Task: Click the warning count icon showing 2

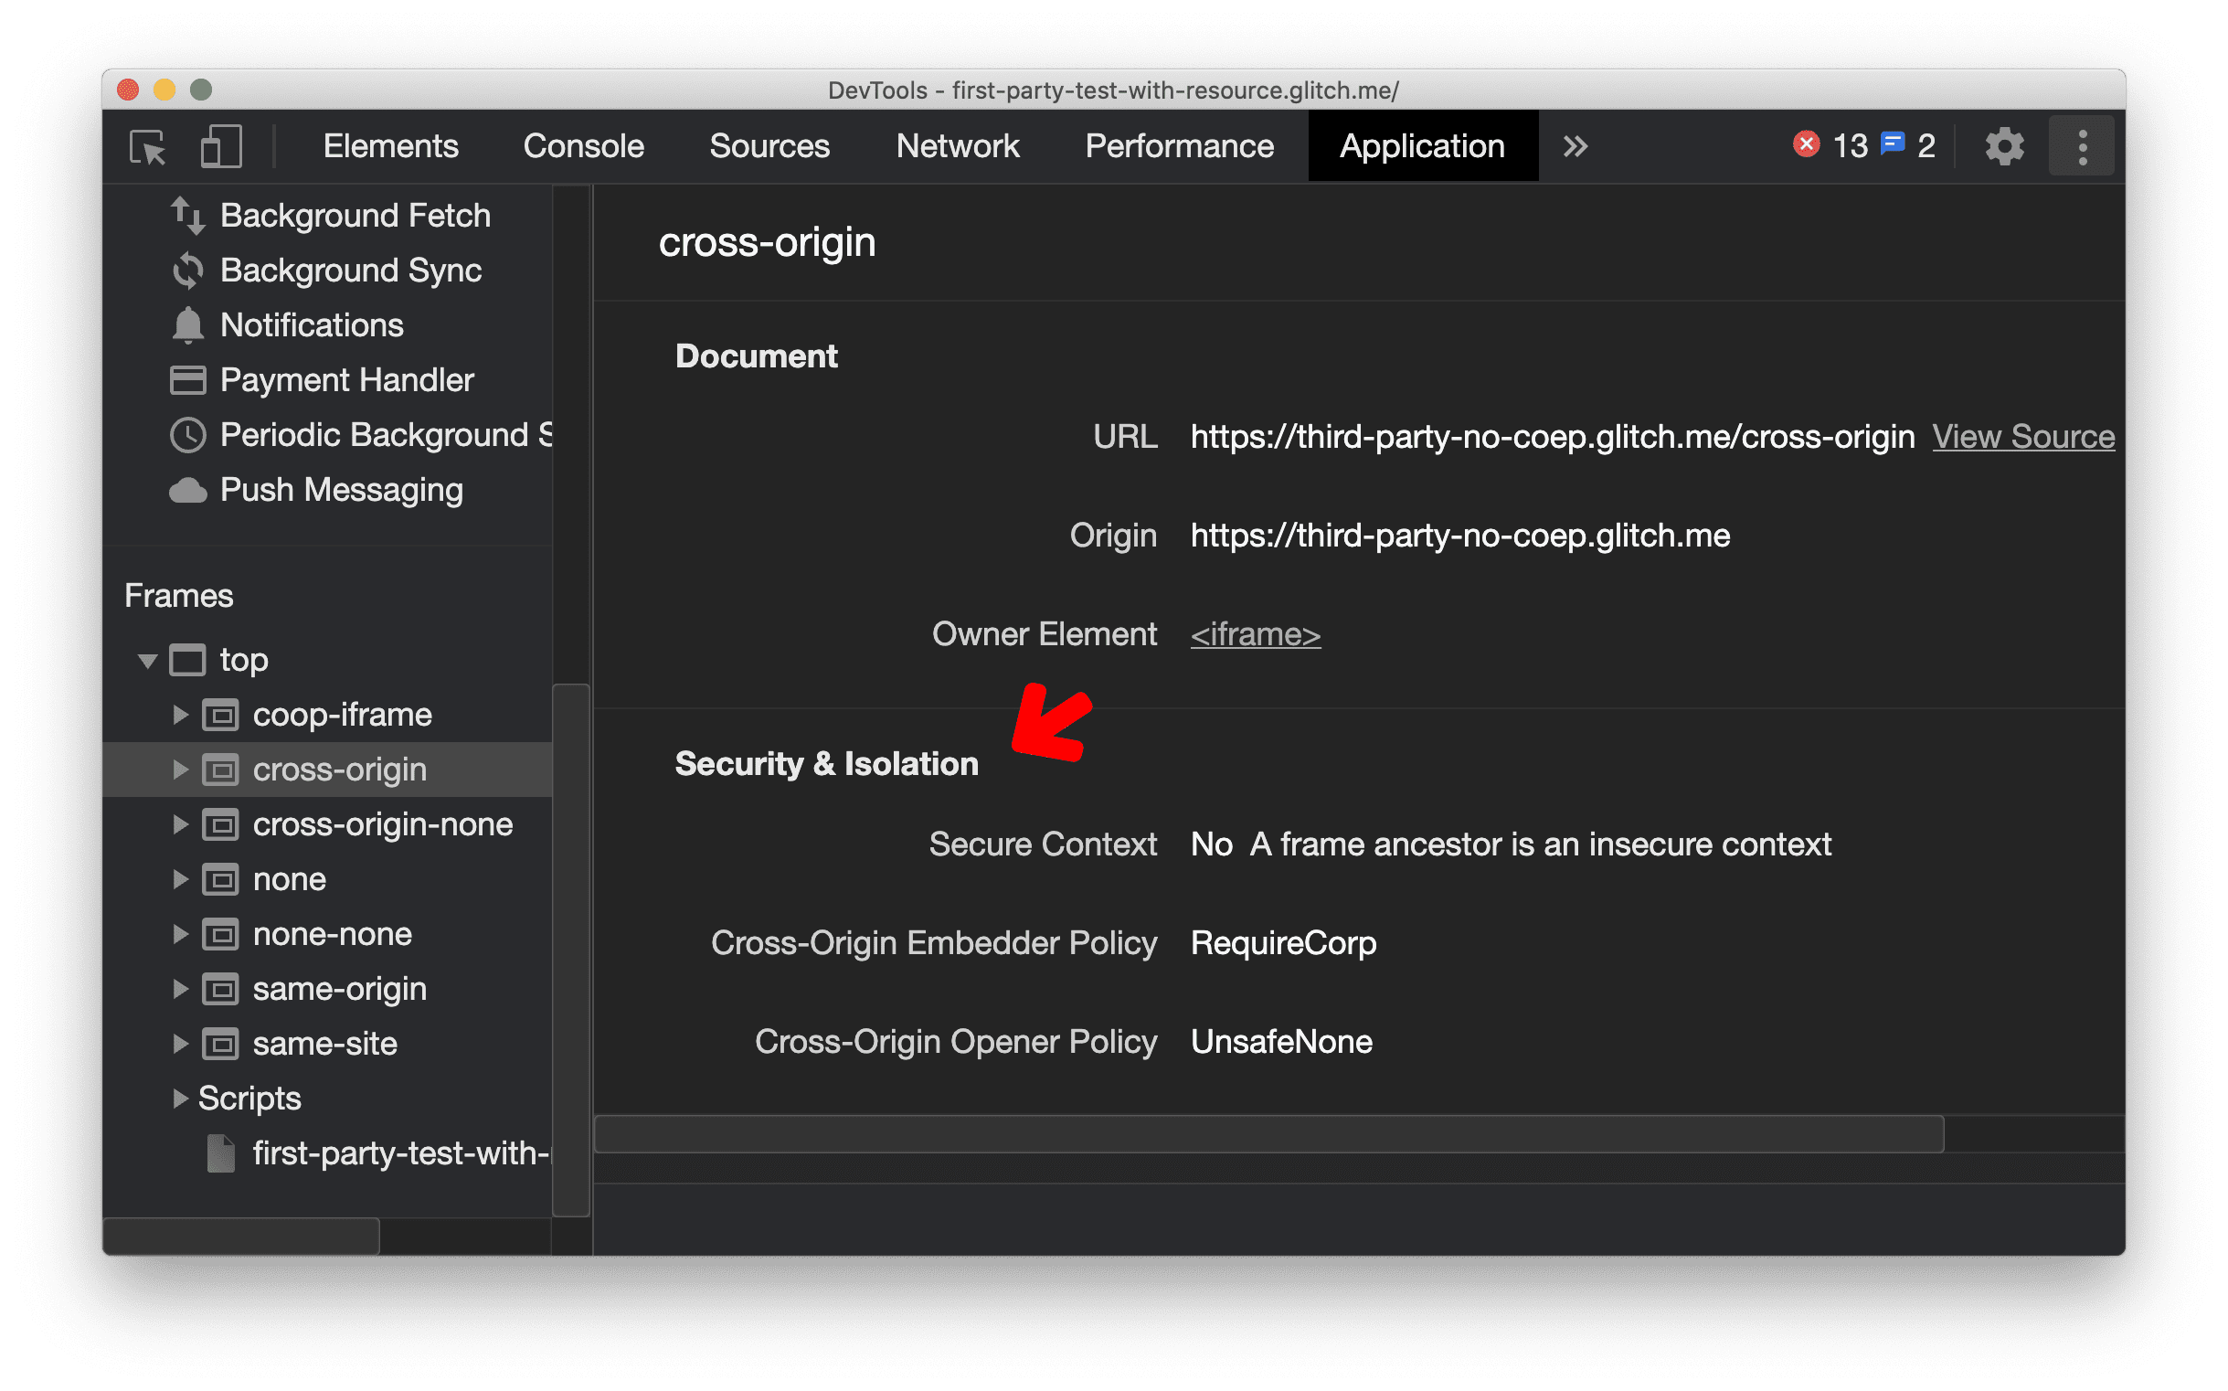Action: click(x=1911, y=144)
